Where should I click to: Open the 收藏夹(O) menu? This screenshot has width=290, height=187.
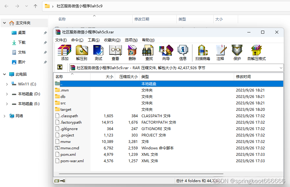[112, 40]
